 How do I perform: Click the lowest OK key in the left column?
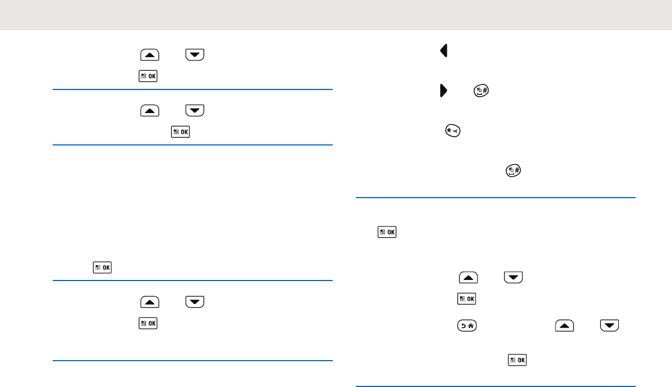coord(148,323)
